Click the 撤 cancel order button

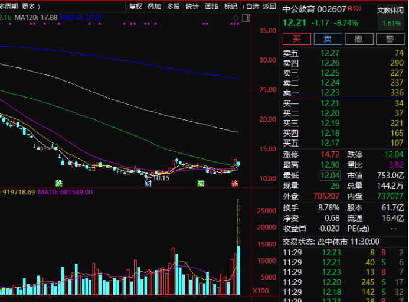358,39
